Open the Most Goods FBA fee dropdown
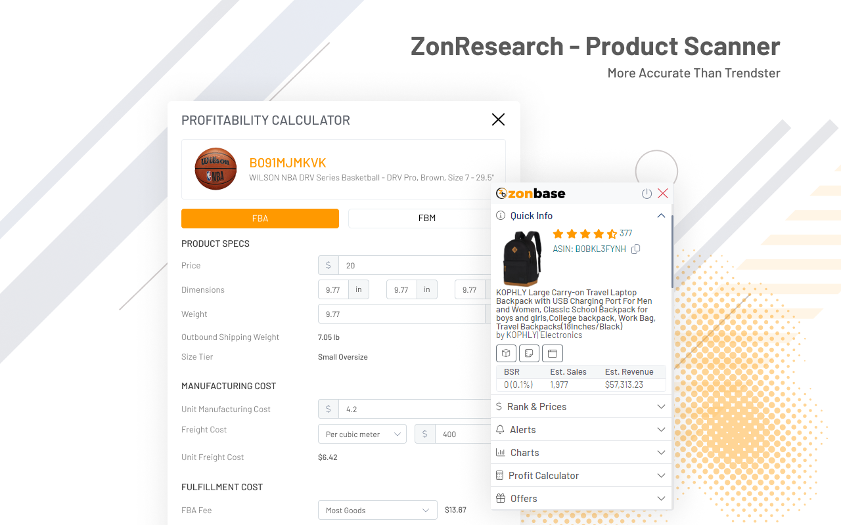This screenshot has width=841, height=525. tap(377, 510)
